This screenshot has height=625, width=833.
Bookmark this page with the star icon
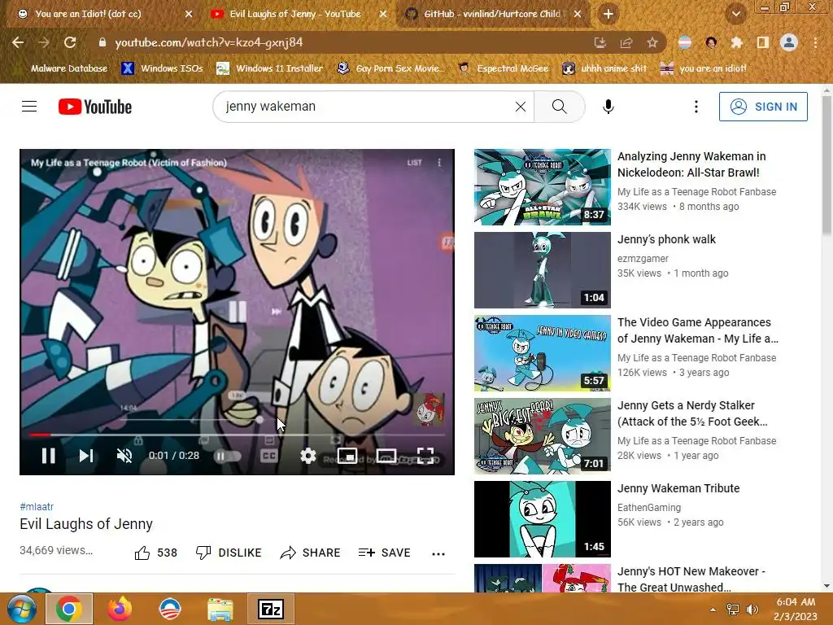click(652, 42)
